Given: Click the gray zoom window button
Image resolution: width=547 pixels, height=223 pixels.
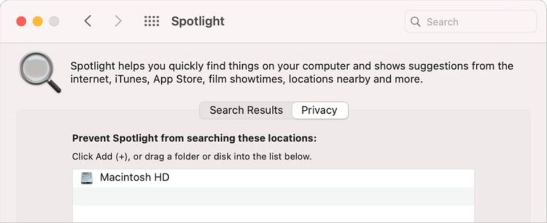Looking at the screenshot, I should point(54,21).
